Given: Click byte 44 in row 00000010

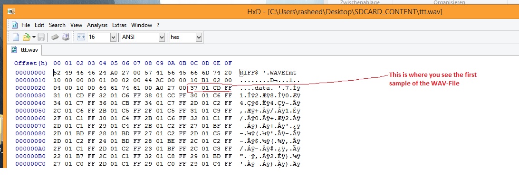Looking at the screenshot, I should click(x=148, y=80).
